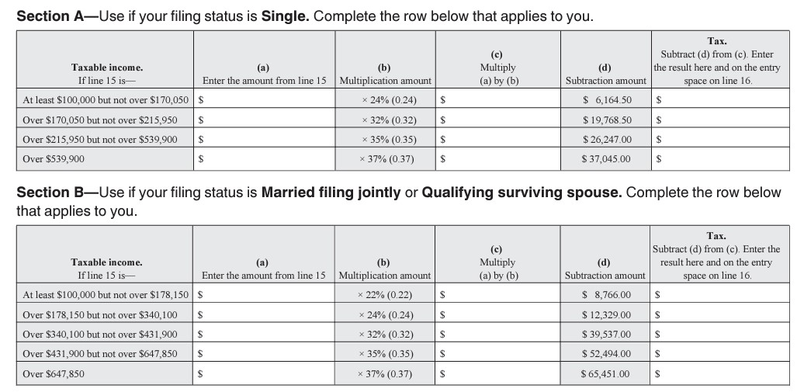Select Section B column (c) field, 35% row
The image size is (804, 392).
[x=501, y=354]
